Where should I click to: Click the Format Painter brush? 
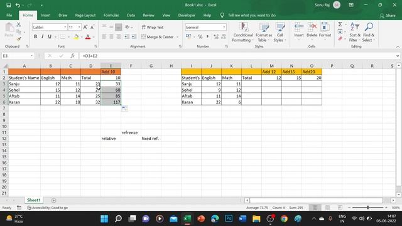[x=18, y=39]
